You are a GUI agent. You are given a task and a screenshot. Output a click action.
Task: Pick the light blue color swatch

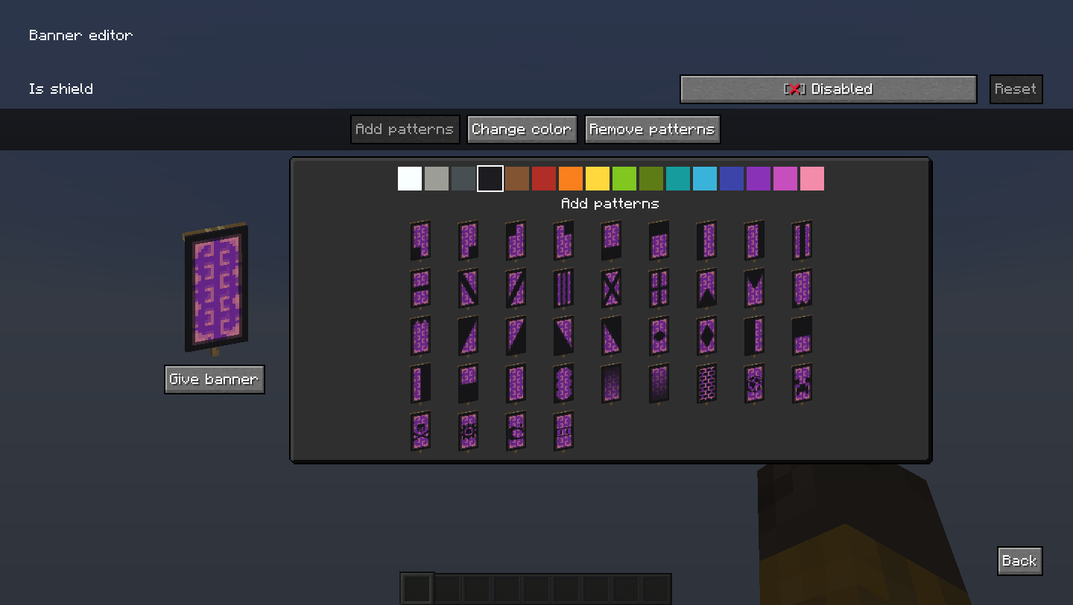point(705,179)
